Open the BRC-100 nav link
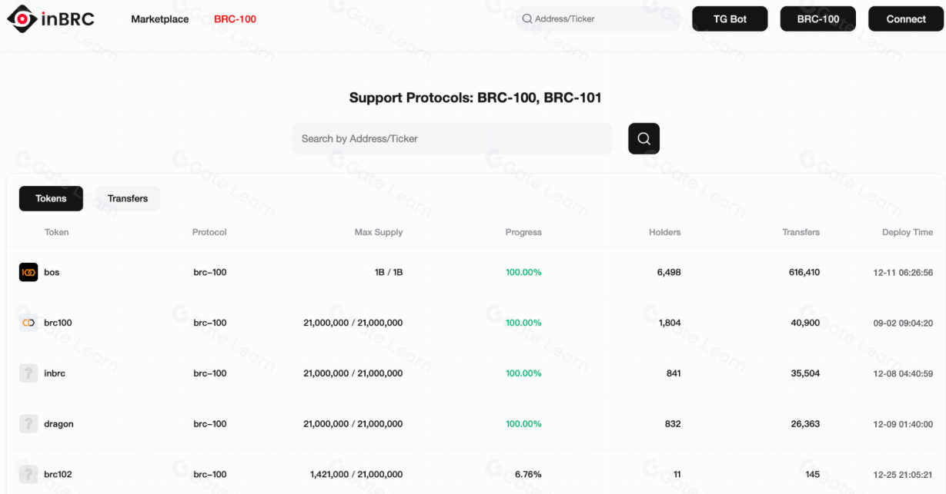946x494 pixels. click(x=235, y=19)
